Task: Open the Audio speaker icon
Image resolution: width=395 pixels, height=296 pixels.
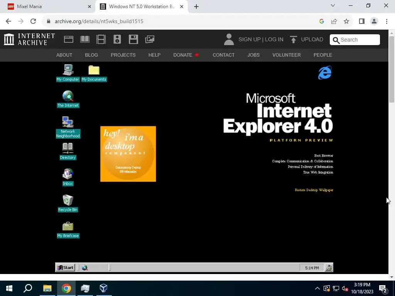Action: (x=117, y=40)
